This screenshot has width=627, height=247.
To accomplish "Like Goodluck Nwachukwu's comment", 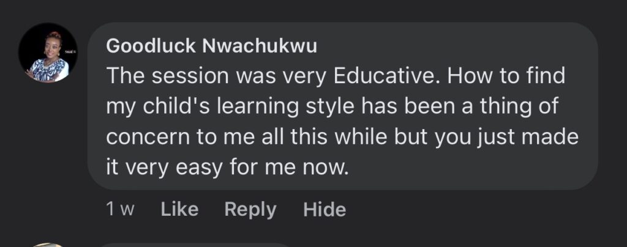I will tap(179, 210).
